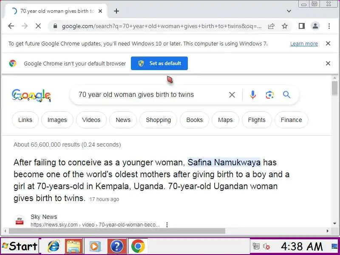Viewport: 340px width, 255px height.
Task: Click Sky News site favicon
Action: coord(20,221)
